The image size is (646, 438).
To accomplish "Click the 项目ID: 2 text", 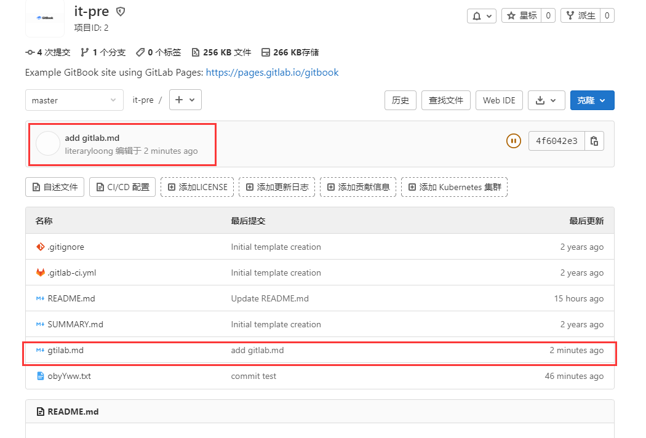I will coord(91,28).
